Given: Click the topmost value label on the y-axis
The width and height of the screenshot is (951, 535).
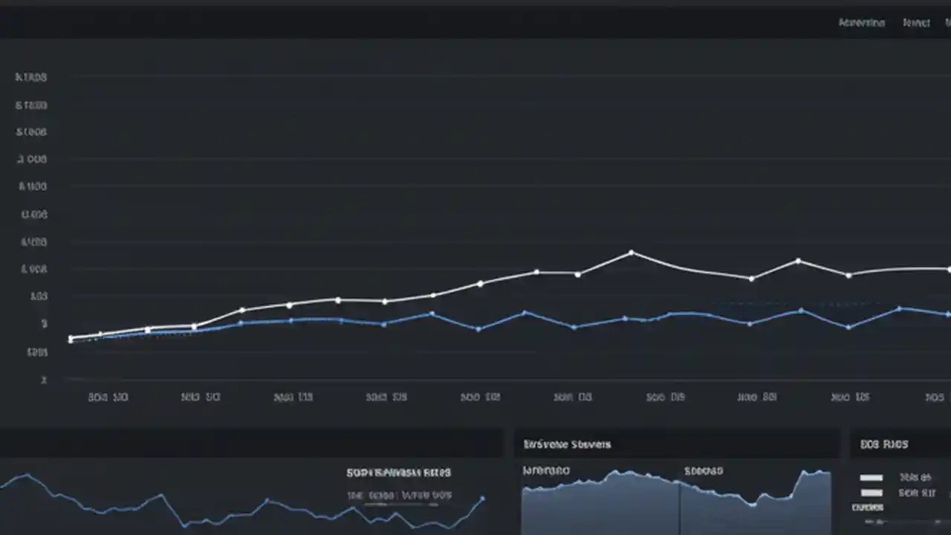Looking at the screenshot, I should pos(30,77).
